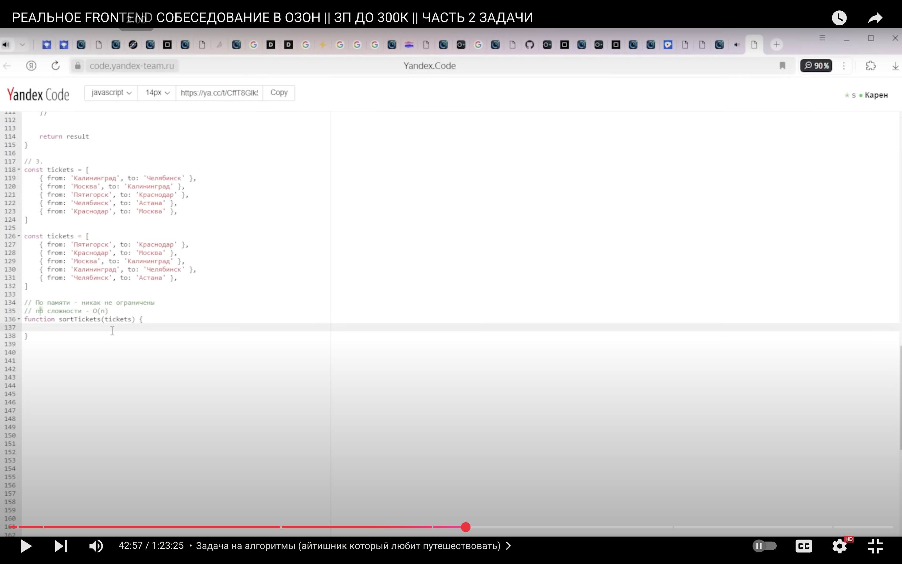Open a new browser tab
The image size is (902, 564).
coord(776,45)
